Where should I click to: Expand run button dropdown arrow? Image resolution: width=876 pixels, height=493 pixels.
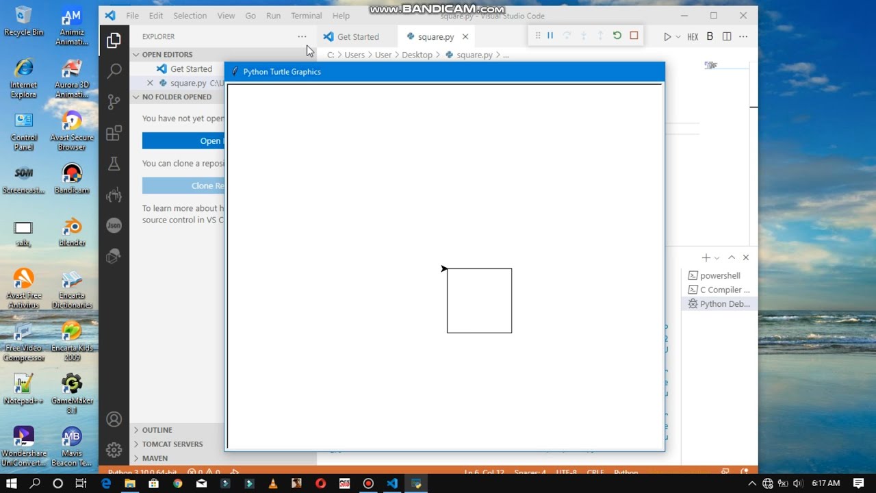point(678,36)
